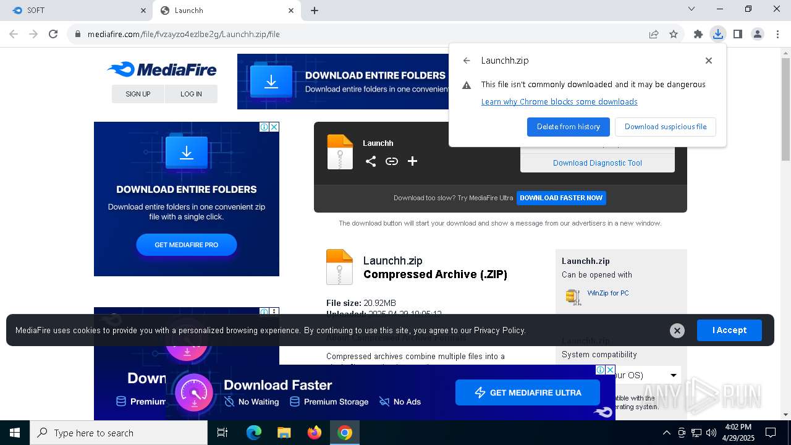Open a new Chrome tab
Image resolution: width=791 pixels, height=445 pixels.
click(x=315, y=11)
